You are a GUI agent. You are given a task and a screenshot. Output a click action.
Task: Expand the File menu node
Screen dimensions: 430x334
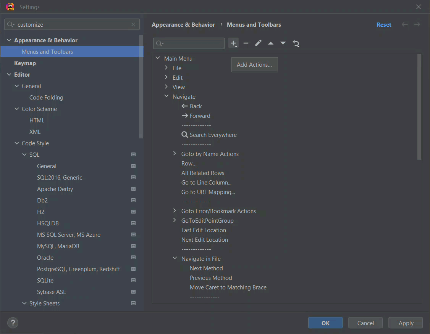tap(166, 67)
